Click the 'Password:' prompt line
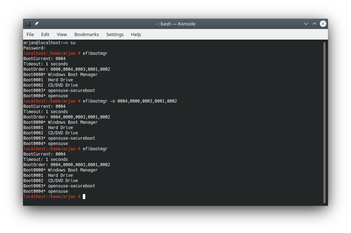The height and width of the screenshot is (233, 351). [34, 48]
